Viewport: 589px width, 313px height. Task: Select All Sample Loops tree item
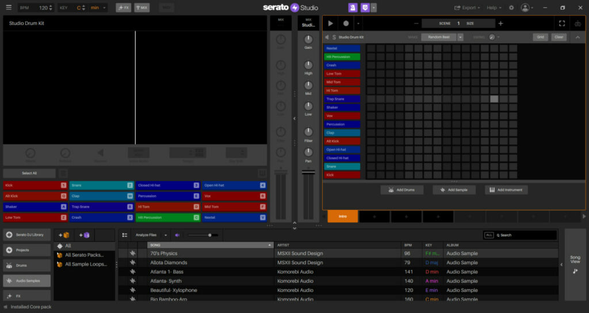[x=86, y=264]
